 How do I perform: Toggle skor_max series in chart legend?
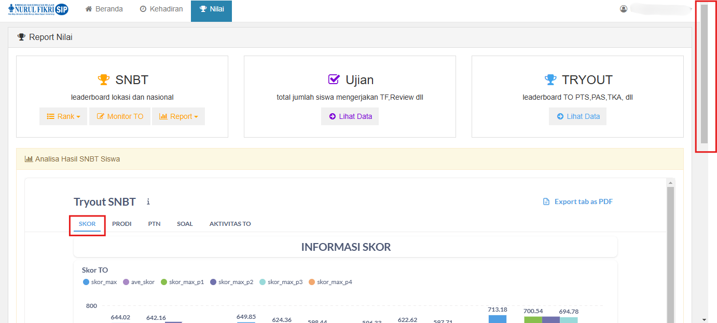tap(100, 282)
